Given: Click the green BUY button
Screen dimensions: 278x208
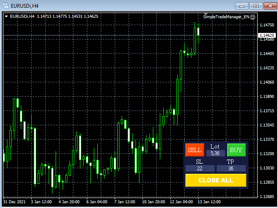Looking at the screenshot, I should tap(236, 150).
